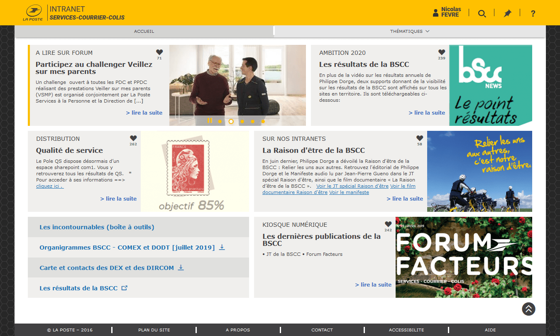560x336 pixels.
Task: Like the Sur nos intranets heart
Action: (420, 138)
